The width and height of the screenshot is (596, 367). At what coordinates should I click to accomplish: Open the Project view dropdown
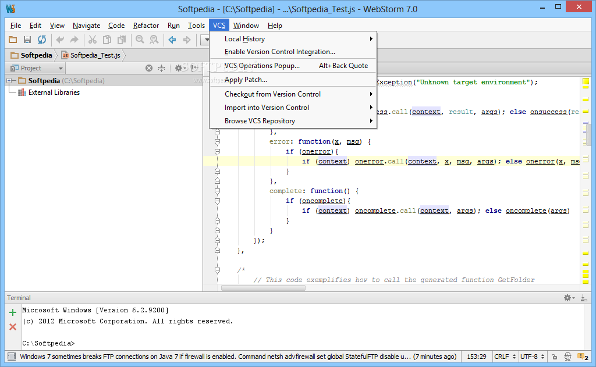(x=37, y=68)
